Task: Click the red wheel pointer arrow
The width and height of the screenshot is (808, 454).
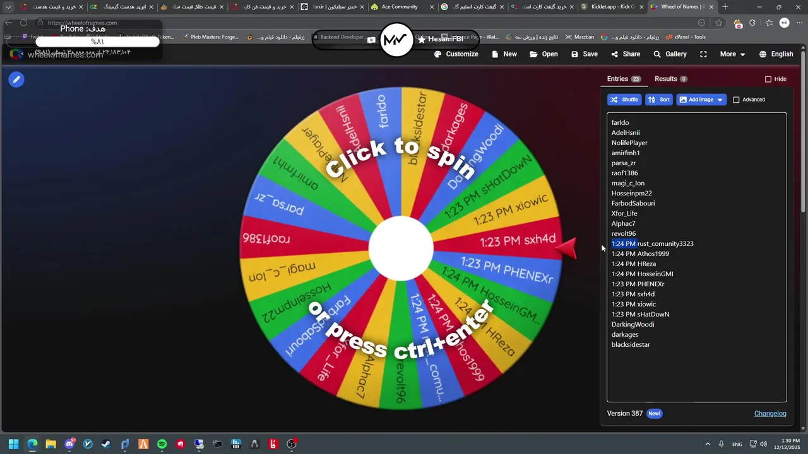Action: click(x=567, y=248)
